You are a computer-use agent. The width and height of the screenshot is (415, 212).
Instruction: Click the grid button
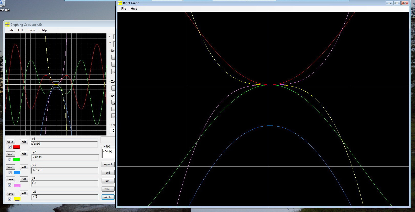click(108, 173)
